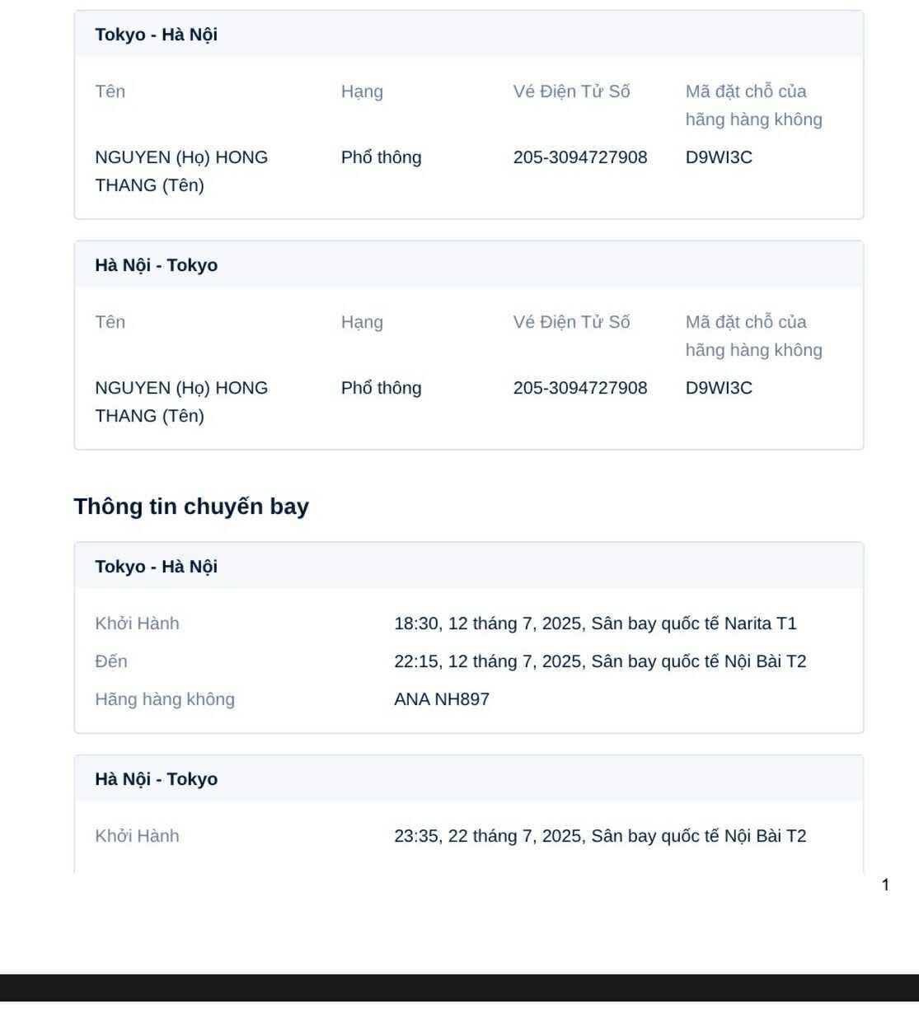Click "Phổ thông" in the second ticket card

381,388
